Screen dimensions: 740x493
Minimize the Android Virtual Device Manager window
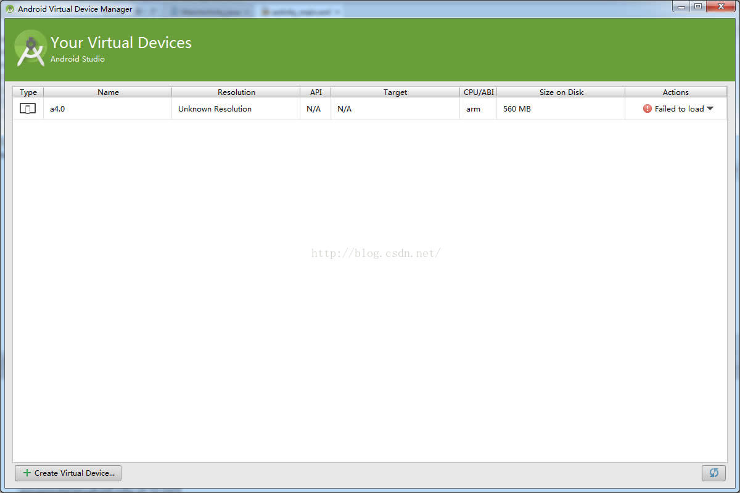pyautogui.click(x=681, y=6)
